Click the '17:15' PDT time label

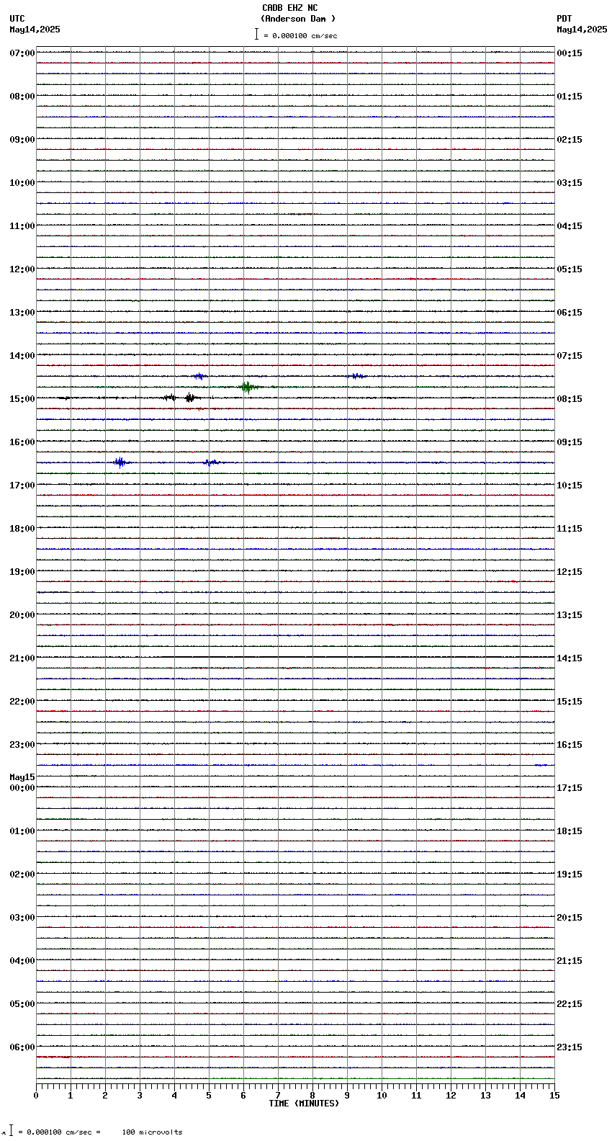pos(570,788)
